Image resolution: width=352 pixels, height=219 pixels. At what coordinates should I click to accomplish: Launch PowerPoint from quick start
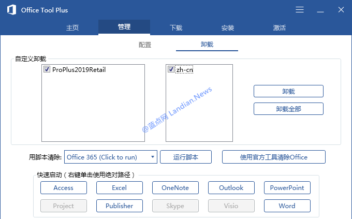[287, 188]
